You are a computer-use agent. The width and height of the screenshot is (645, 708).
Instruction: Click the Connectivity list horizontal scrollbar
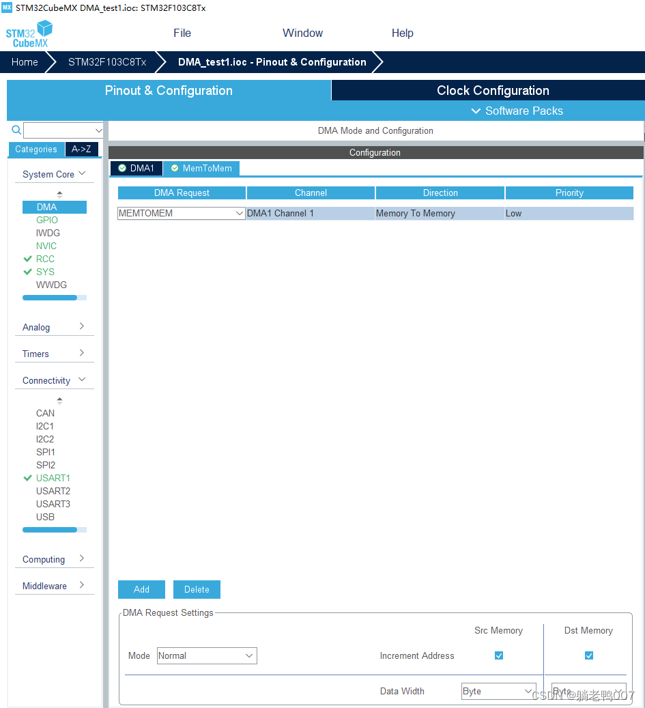point(54,530)
